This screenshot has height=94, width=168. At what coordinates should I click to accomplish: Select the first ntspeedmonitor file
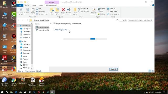(42, 27)
